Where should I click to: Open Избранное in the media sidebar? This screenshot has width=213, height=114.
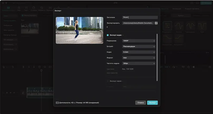[x=8, y=25]
